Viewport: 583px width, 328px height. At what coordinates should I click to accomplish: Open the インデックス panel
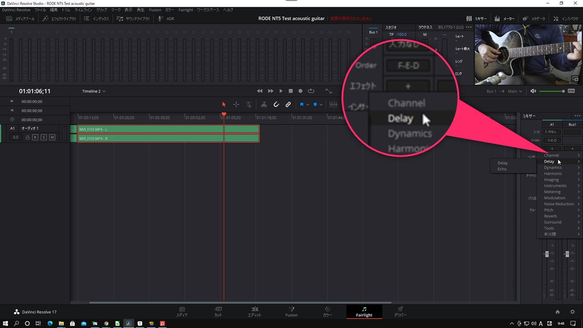[97, 19]
